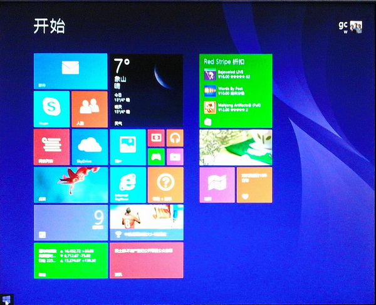The width and height of the screenshot is (376, 305).
Task: Open the Photos tile
Action: pos(127,147)
